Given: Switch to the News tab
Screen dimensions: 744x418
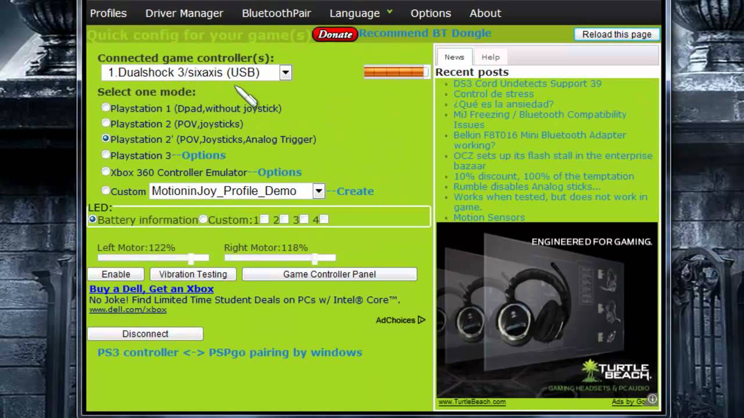Looking at the screenshot, I should click(x=455, y=57).
